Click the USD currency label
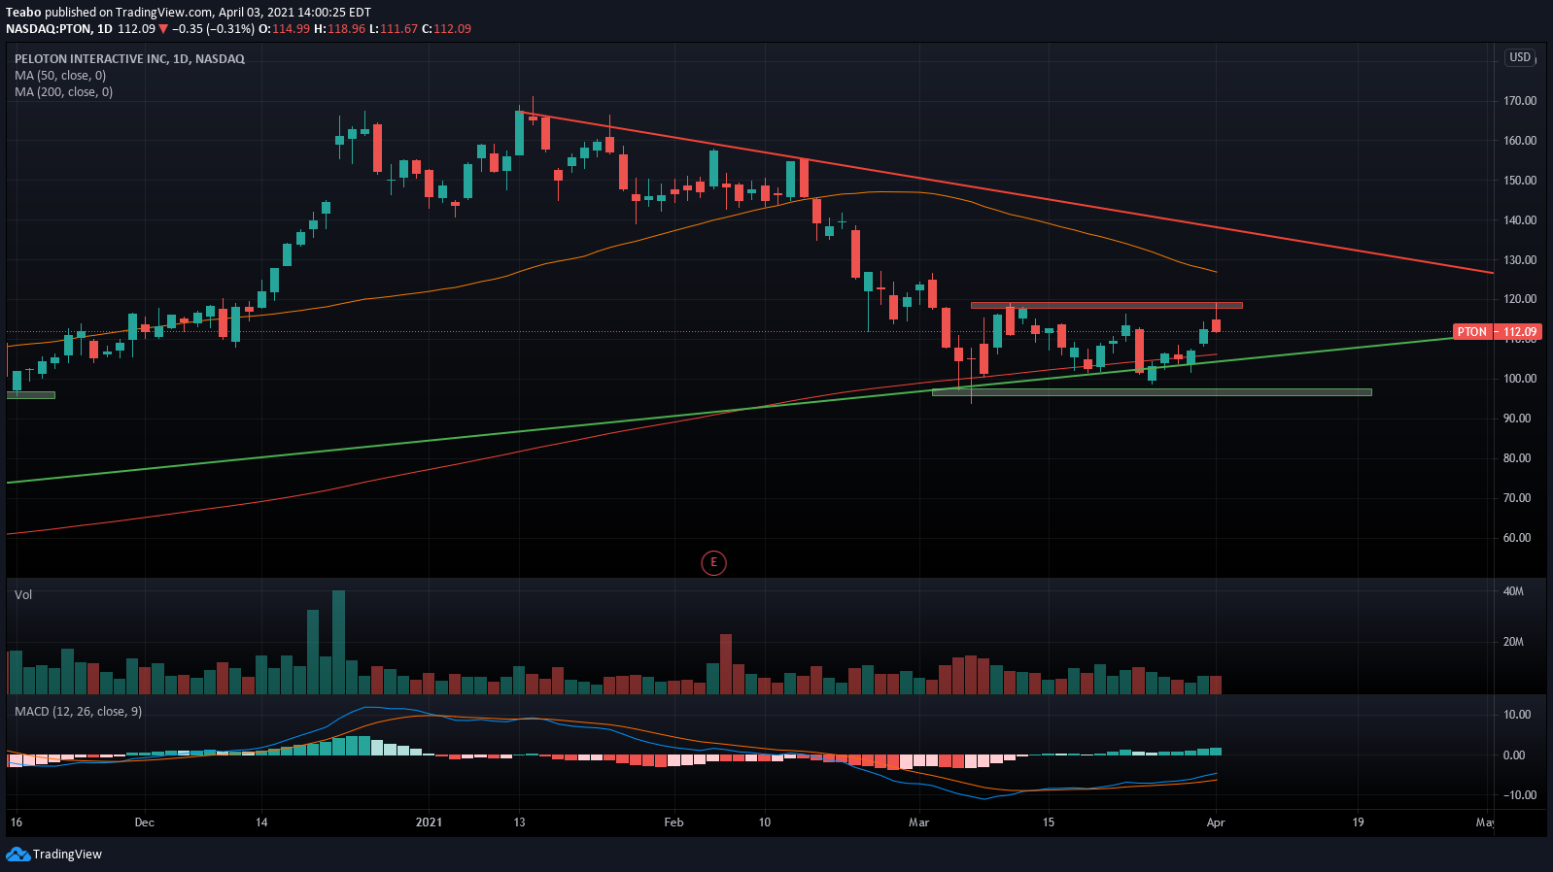1553x872 pixels. point(1520,58)
